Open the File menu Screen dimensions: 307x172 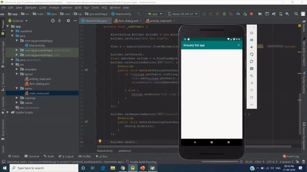coord(3,8)
